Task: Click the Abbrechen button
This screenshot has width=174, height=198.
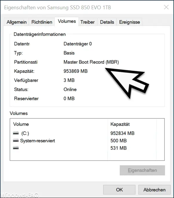Action: pyautogui.click(x=154, y=190)
